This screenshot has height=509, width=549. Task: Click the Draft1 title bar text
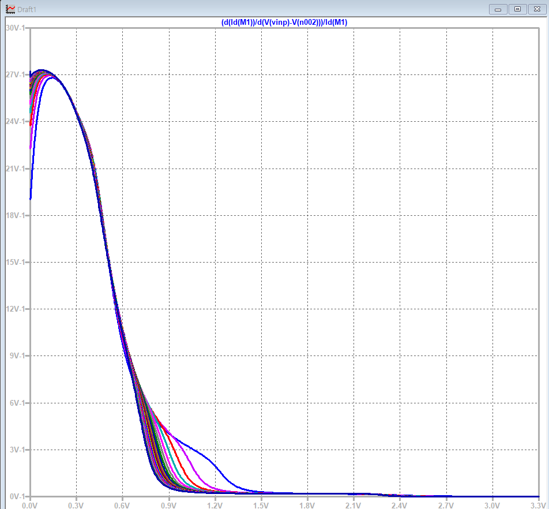(x=27, y=9)
